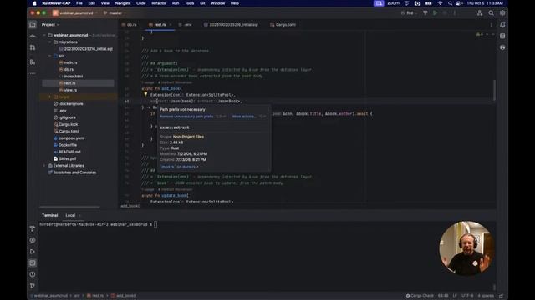Open the Local terminal tab dropdown arrow
The width and height of the screenshot is (535, 300).
(80, 215)
